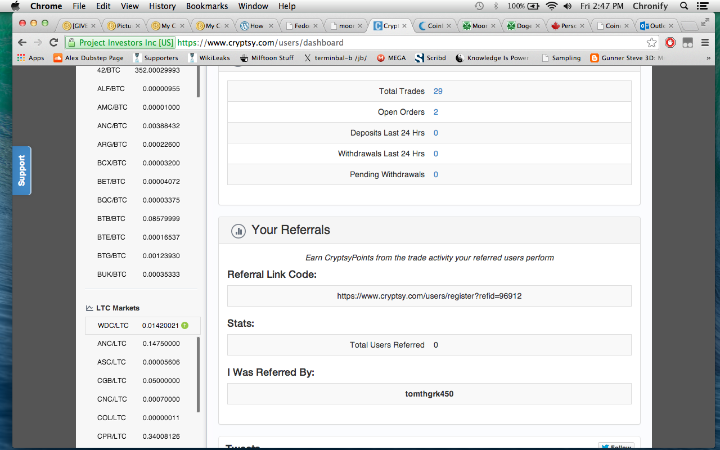Screen dimensions: 720x450
Task: Click the green Project Investors Inc lock badge
Action: [120, 43]
